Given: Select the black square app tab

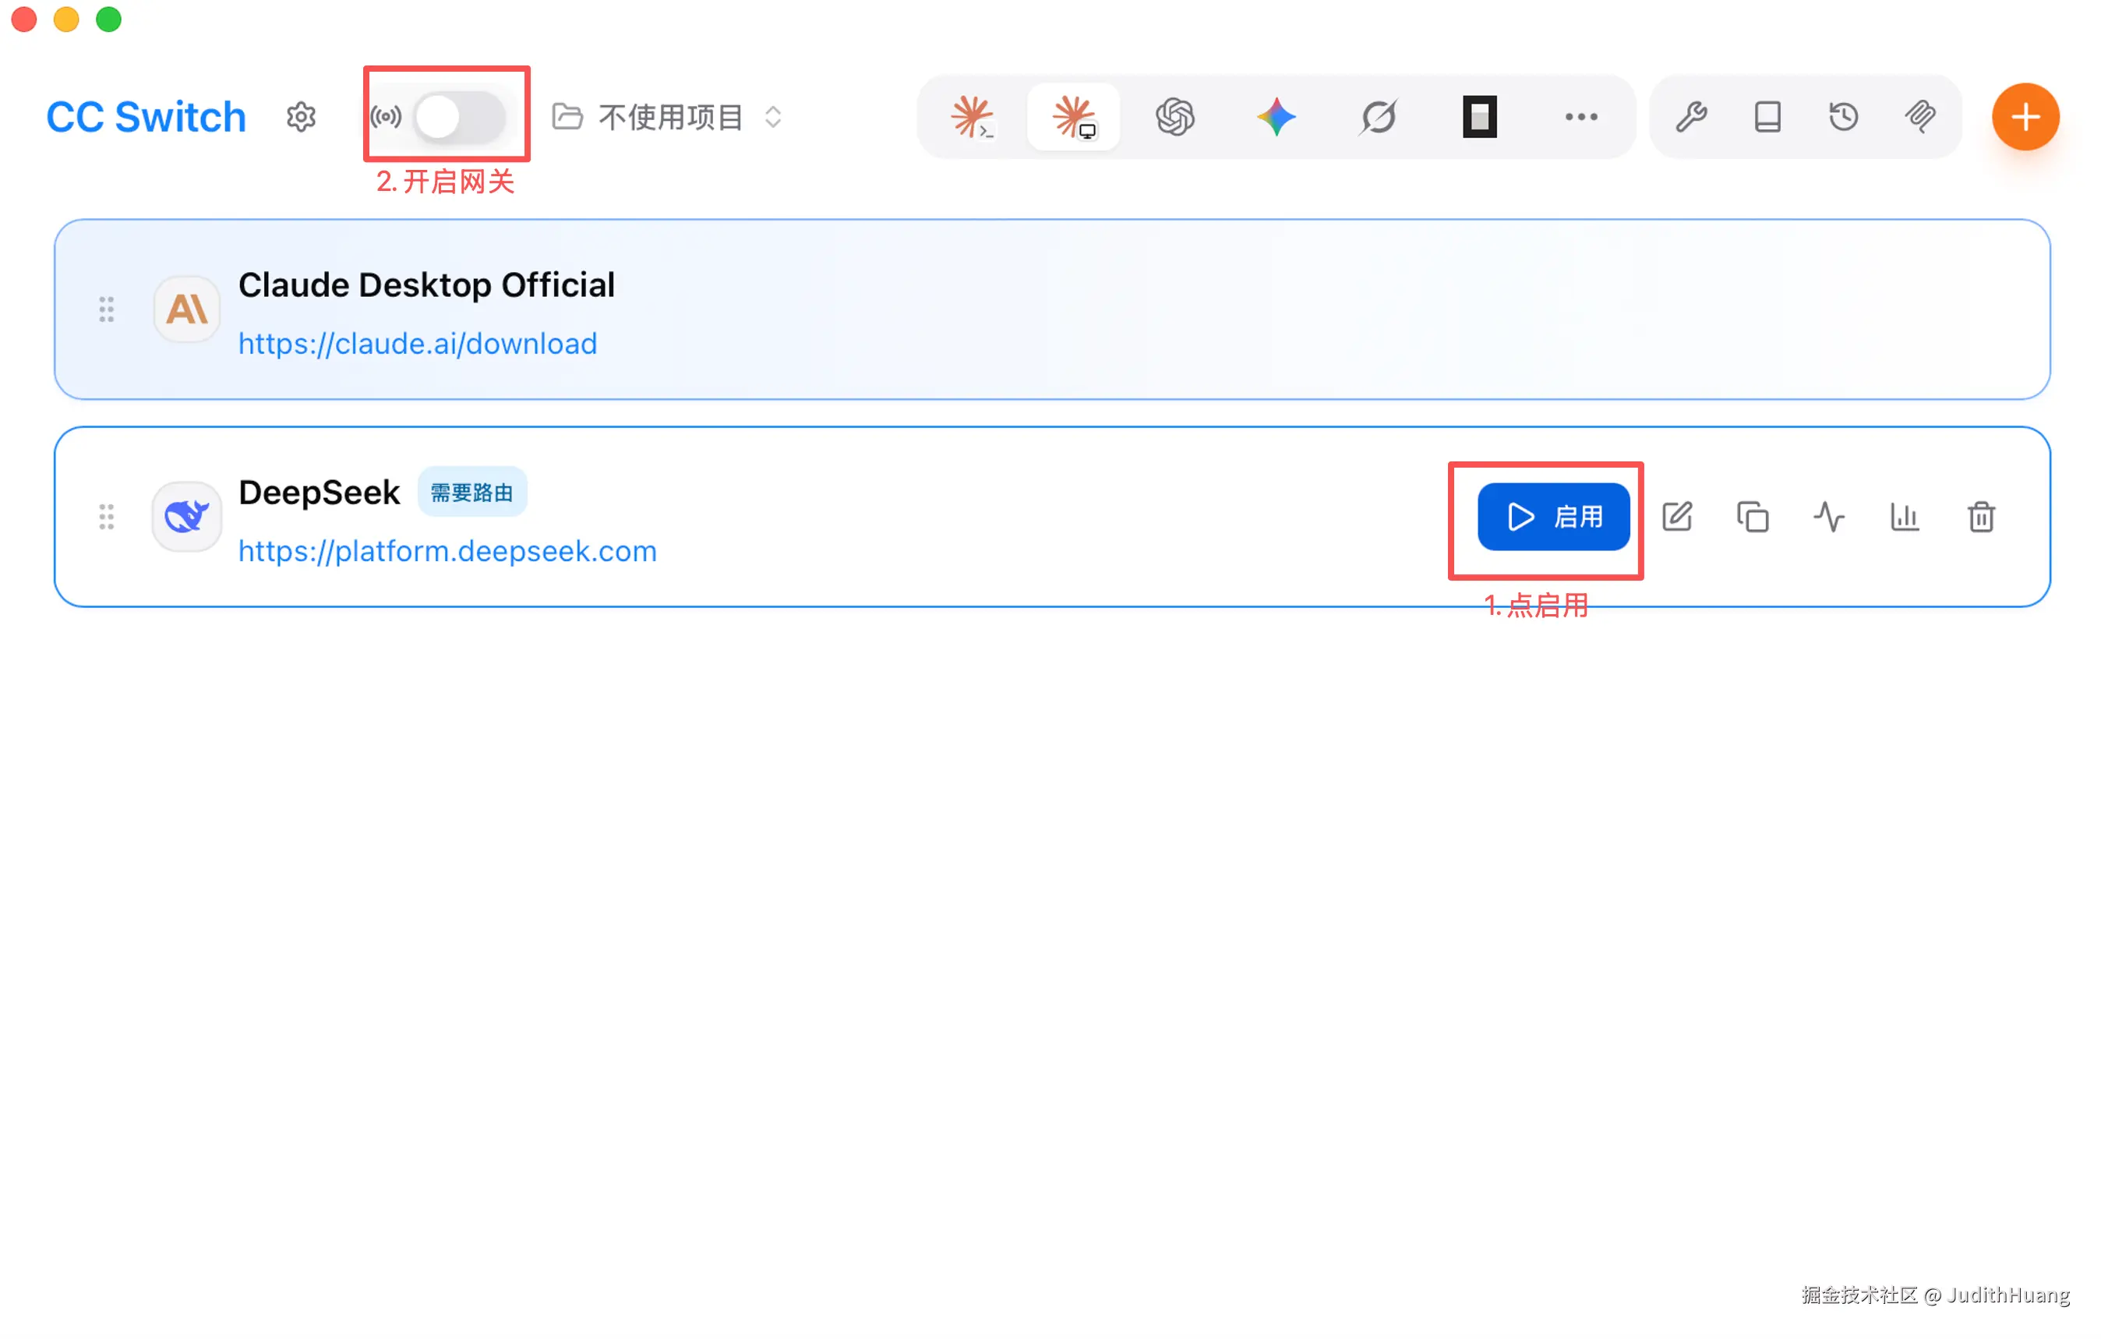Looking at the screenshot, I should [x=1480, y=117].
